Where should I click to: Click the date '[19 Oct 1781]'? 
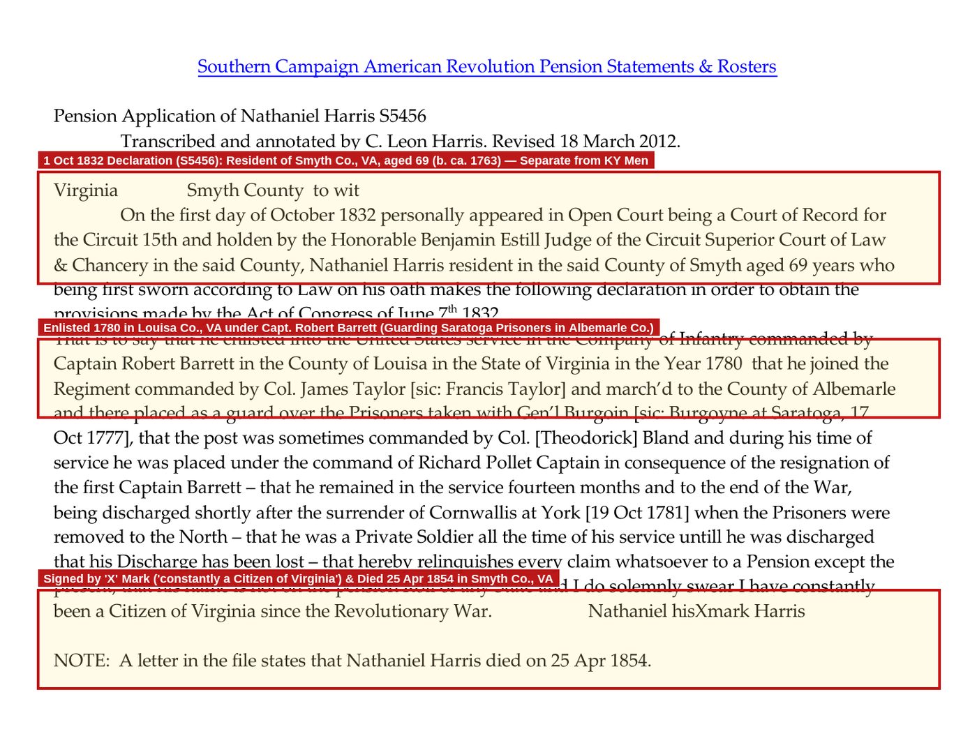[x=637, y=513]
